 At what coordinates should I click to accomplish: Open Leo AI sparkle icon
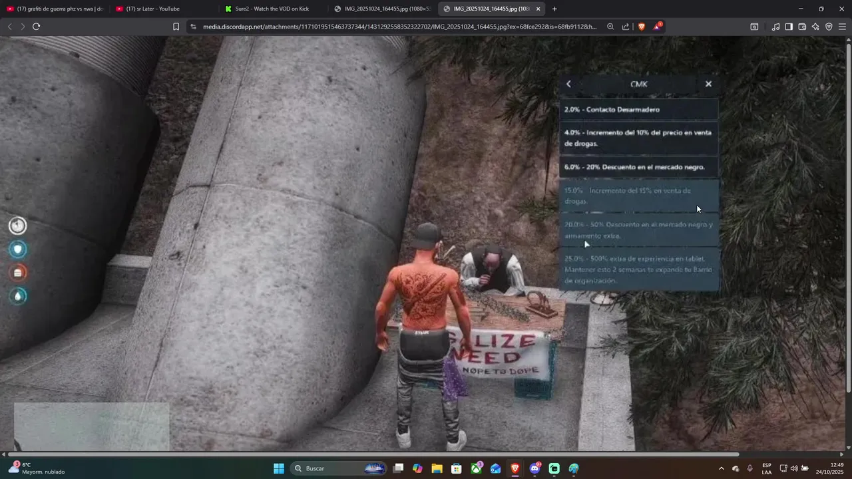(815, 27)
